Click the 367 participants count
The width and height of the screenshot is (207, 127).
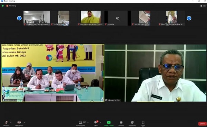tap(84, 122)
